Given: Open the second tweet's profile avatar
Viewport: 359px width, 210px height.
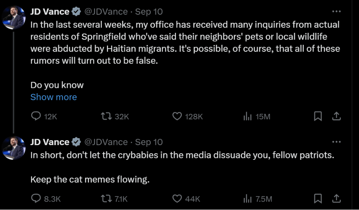Looking at the screenshot, I should click(14, 148).
